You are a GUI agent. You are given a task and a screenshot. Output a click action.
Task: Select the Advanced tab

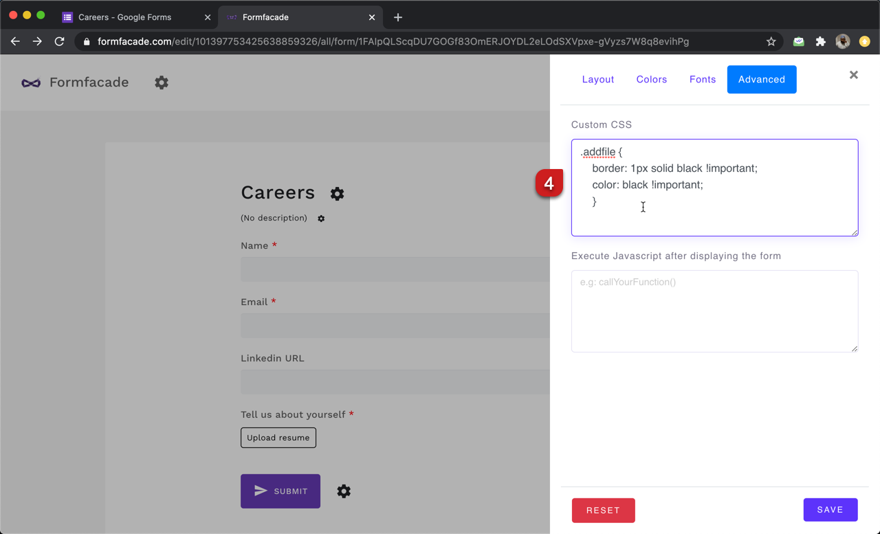[761, 80]
